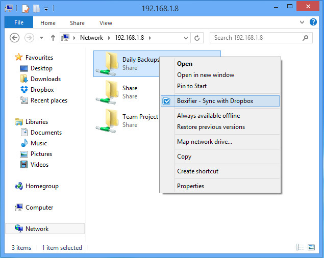Go back with the Back arrow button
Viewport: 324px width, 258px height.
[x=15, y=38]
